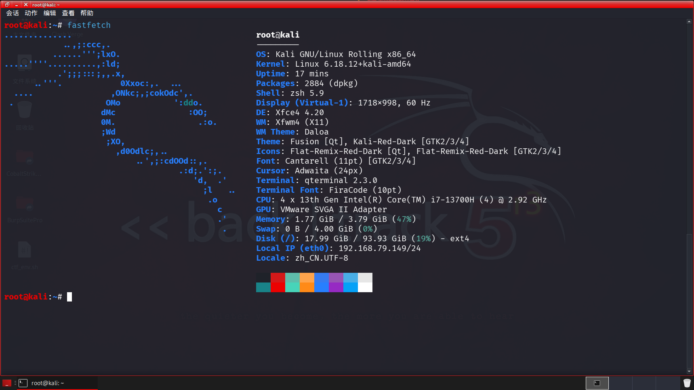694x390 pixels.
Task: Click the Packages 2884 (dpkg) line
Action: (x=307, y=83)
